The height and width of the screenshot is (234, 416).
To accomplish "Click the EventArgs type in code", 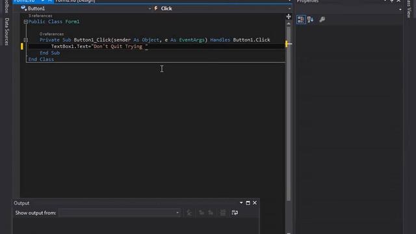I will (x=192, y=40).
